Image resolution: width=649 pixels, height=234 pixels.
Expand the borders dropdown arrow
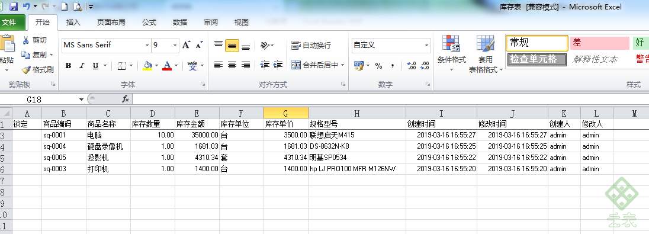click(131, 65)
